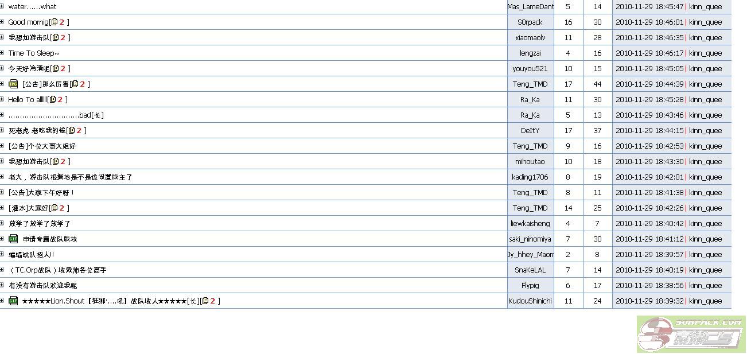Image resolution: width=747 pixels, height=354 pixels.
Task: Expand the 放学了放学了放学了 thread row
Action: pos(2,224)
